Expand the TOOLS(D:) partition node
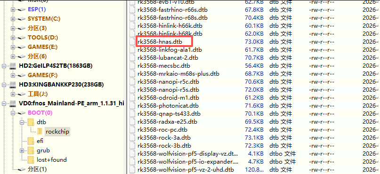Screen dimensions: 380x174 [13, 38]
